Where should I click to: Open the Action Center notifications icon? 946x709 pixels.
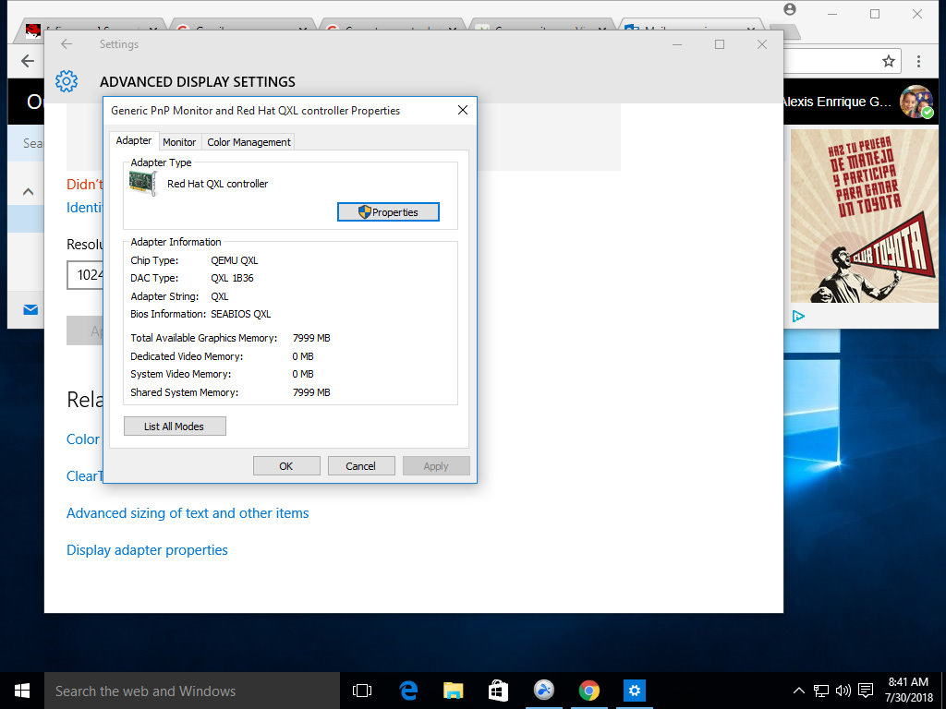click(866, 691)
